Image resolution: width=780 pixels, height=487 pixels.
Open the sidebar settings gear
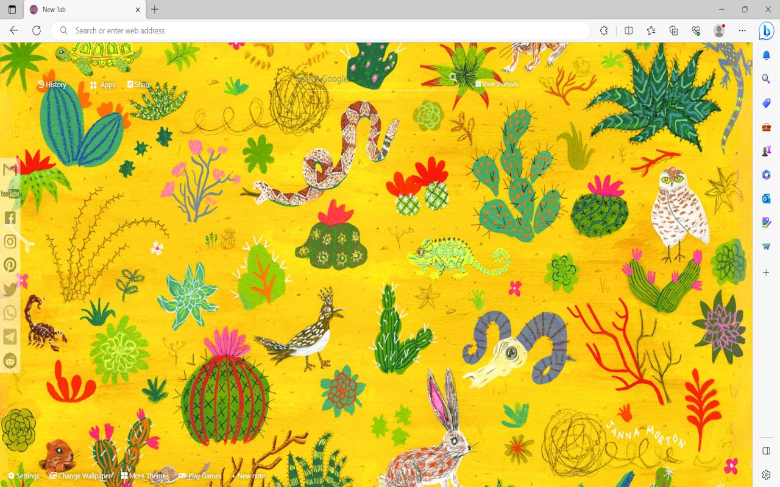tap(767, 474)
